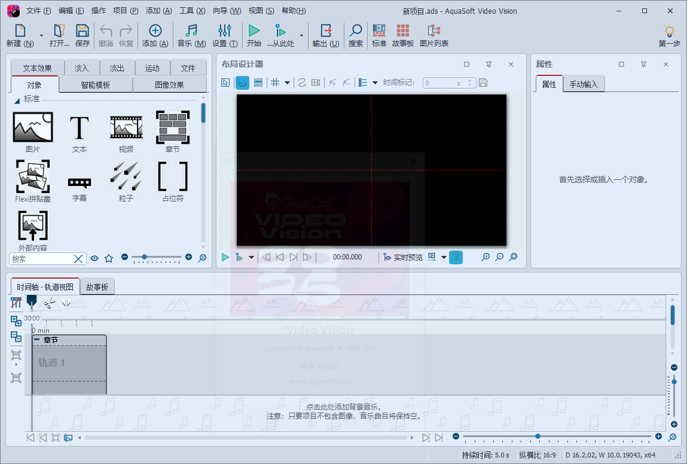This screenshot has height=464, width=687.
Task: Switch to the 智能模板 tab
Action: 96,84
